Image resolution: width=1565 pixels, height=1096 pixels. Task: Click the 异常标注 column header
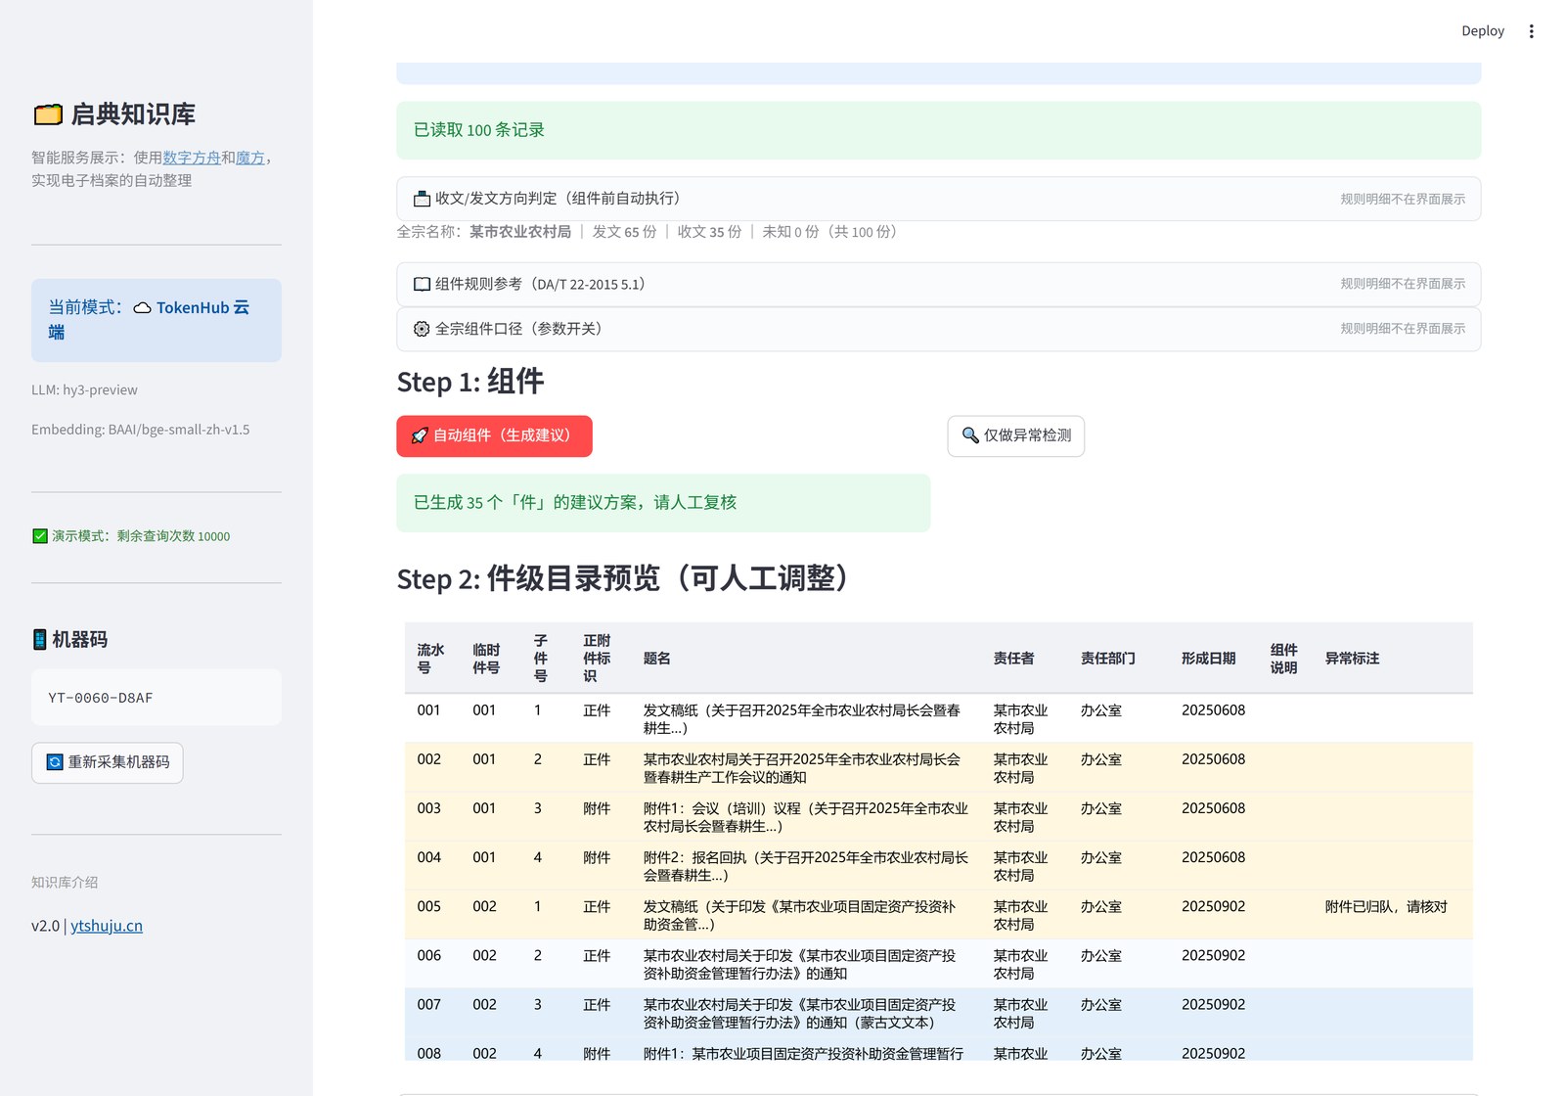click(x=1393, y=659)
